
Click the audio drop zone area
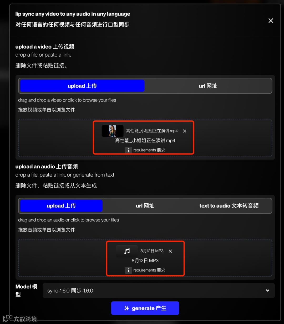[x=145, y=258]
